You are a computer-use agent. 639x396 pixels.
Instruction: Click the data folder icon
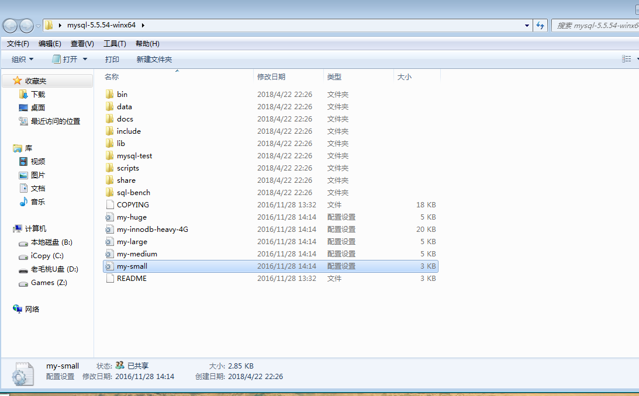coord(110,107)
